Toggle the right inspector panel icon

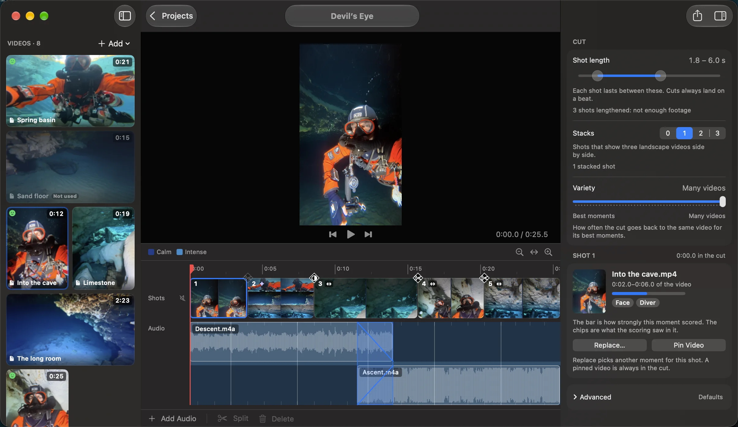[720, 16]
